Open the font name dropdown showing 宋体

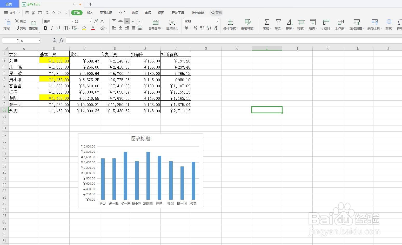pos(72,21)
